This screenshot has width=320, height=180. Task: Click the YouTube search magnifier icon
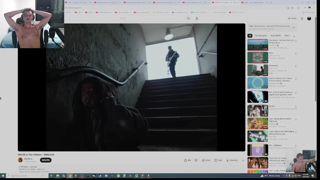click(x=188, y=18)
